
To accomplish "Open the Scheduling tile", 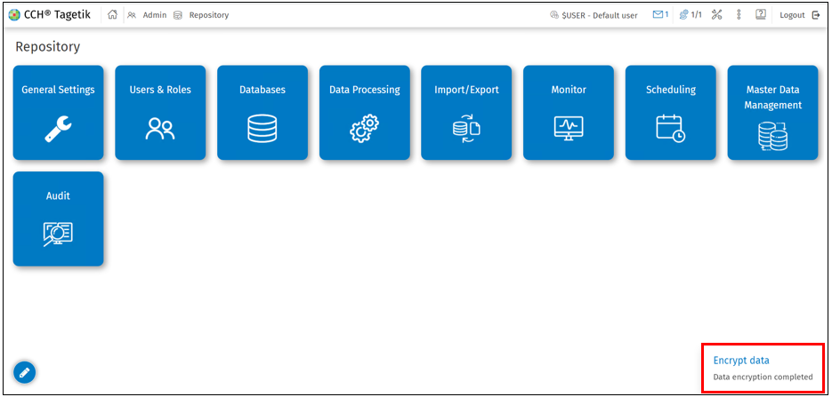I will tap(671, 112).
